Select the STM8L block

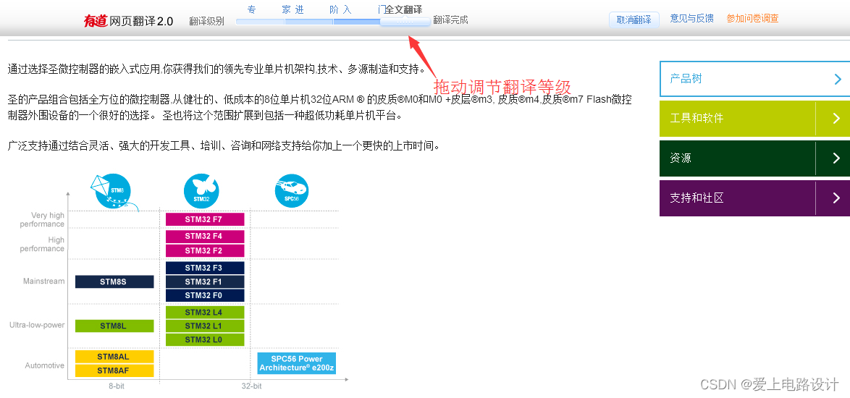tap(114, 326)
